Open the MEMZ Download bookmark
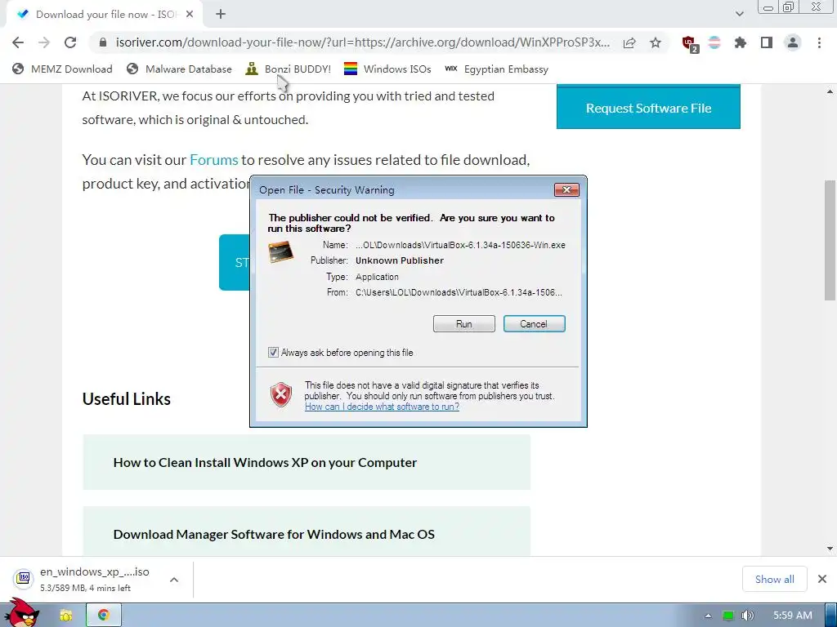This screenshot has width=837, height=627. point(62,69)
